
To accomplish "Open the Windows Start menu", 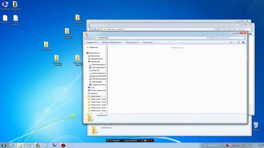I will coord(4,145).
